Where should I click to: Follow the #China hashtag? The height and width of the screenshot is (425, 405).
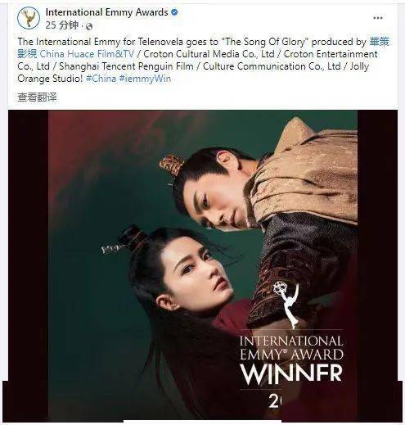[101, 79]
